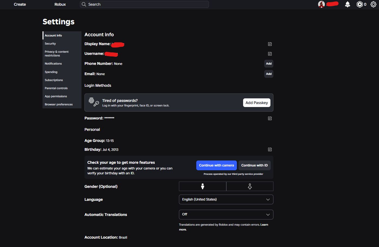The image size is (379, 247).
Task: Open the Account info settings tab
Action: tap(62, 35)
